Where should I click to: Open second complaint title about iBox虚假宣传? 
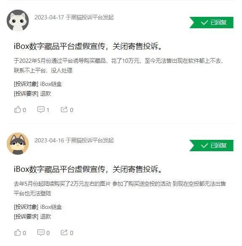click(x=88, y=169)
